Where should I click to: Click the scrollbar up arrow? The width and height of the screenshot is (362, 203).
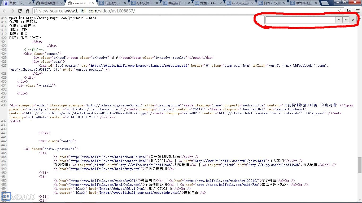360,18
